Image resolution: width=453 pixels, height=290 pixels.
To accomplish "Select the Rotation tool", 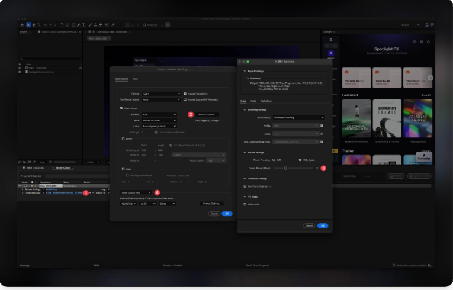I will point(62,25).
